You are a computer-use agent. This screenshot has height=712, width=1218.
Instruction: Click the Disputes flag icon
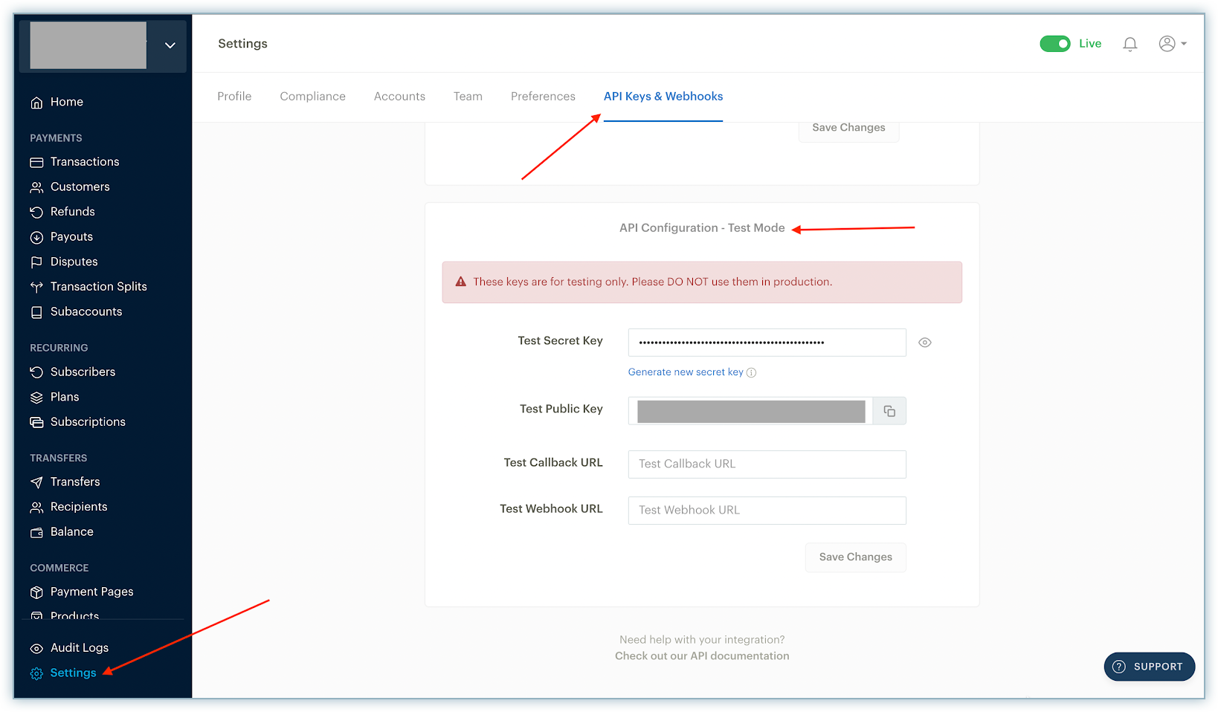pos(36,262)
